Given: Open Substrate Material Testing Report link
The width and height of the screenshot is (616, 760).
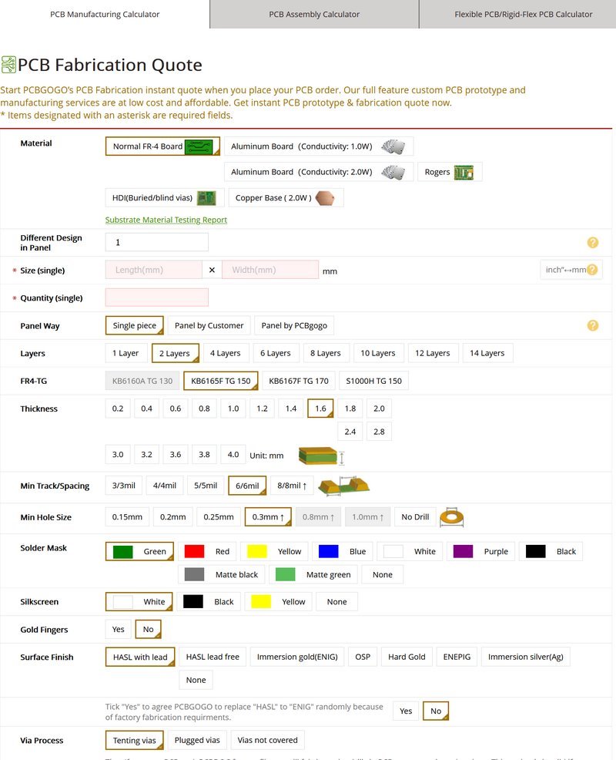Looking at the screenshot, I should [x=166, y=220].
